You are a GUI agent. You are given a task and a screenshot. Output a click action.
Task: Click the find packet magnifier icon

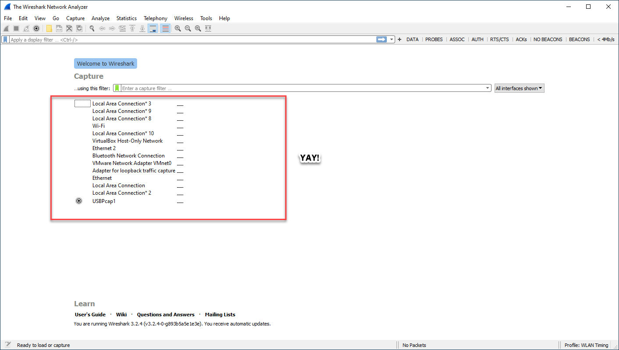pos(92,28)
